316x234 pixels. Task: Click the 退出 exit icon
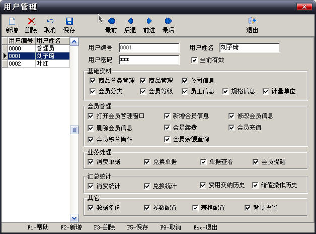click(x=252, y=21)
